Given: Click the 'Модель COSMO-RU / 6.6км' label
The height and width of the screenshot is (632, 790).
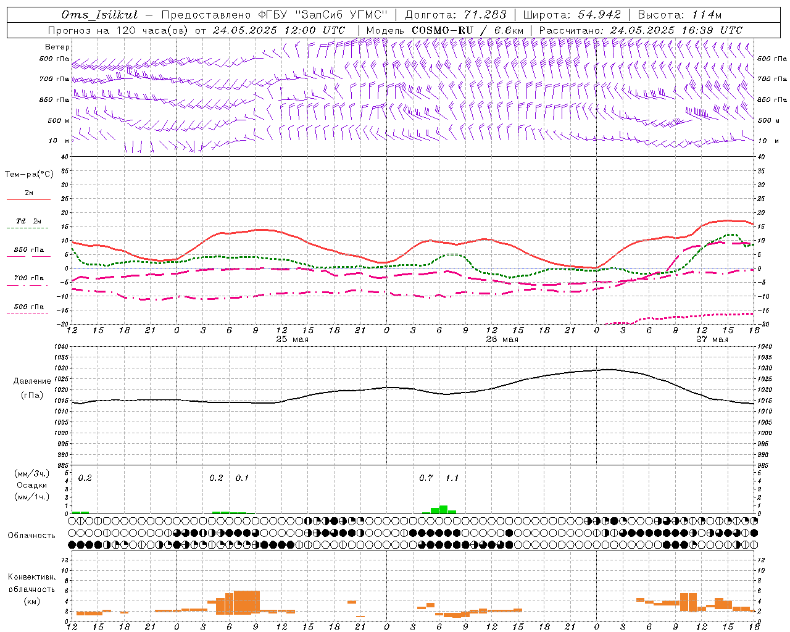Looking at the screenshot, I should pos(444,30).
